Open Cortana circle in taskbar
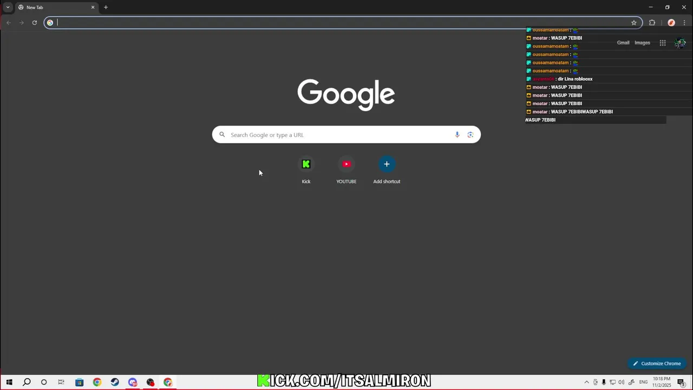 (44, 382)
